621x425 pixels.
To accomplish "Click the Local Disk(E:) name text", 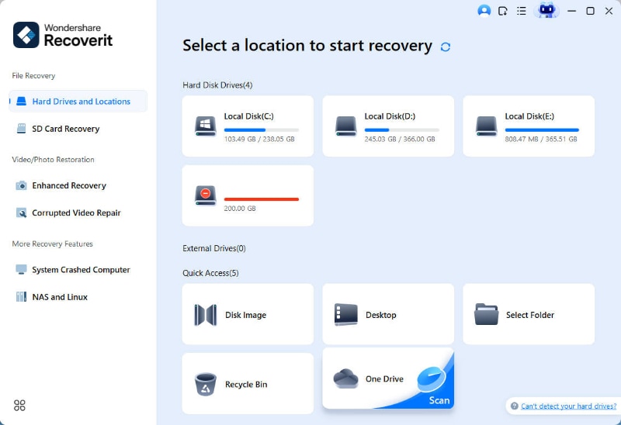I will pos(529,116).
